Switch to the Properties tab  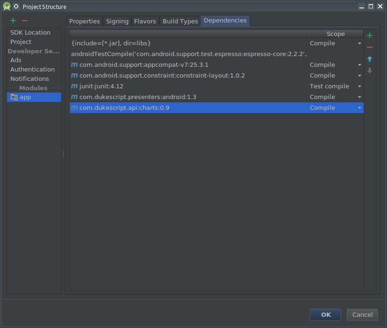pos(84,21)
